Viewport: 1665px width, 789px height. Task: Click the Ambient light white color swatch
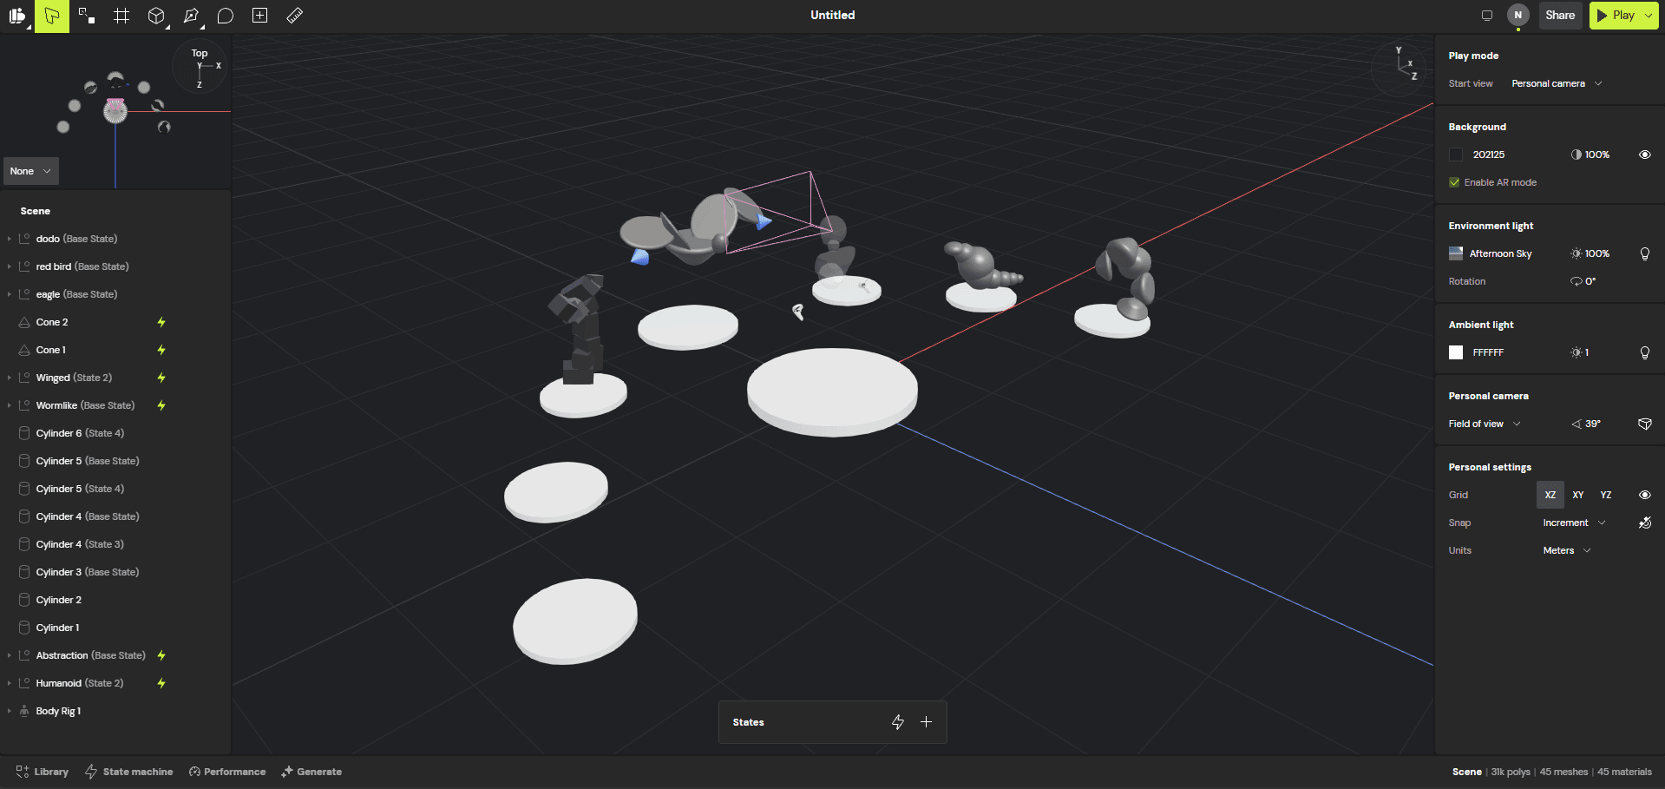[x=1456, y=352]
